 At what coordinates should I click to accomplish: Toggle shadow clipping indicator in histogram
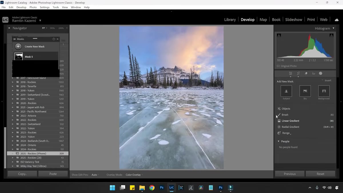pos(279,35)
